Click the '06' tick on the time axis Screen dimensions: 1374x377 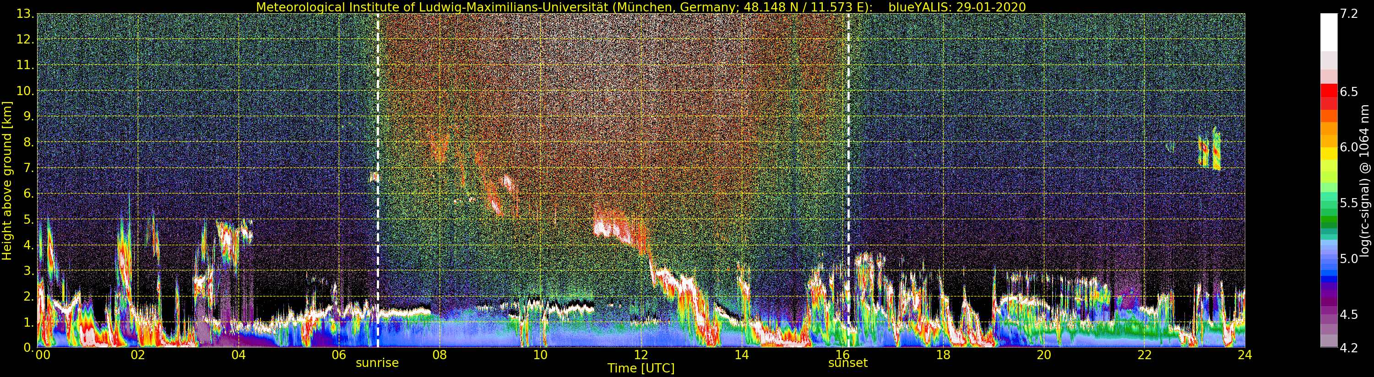339,355
